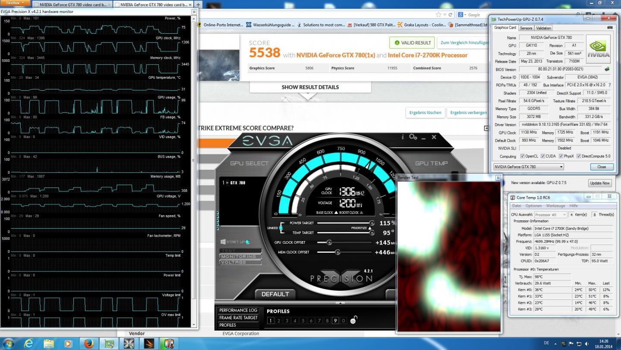Open the orange-arrow icon in taskbar
This screenshot has width=621, height=350.
149,344
